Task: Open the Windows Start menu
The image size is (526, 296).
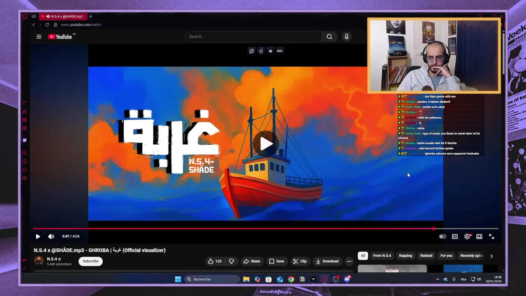Action: [x=178, y=279]
